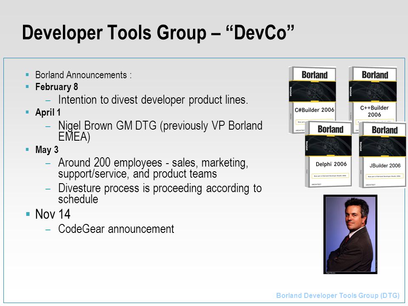The width and height of the screenshot is (408, 306).
Task: Click the "February 8" bullet heading
Action: point(57,87)
